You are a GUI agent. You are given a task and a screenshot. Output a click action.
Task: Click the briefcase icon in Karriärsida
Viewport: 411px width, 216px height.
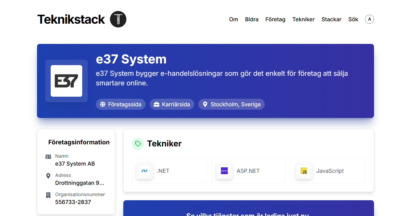click(157, 104)
